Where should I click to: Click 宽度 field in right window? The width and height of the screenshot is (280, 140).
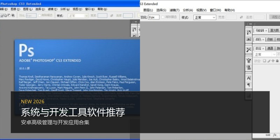231,17
